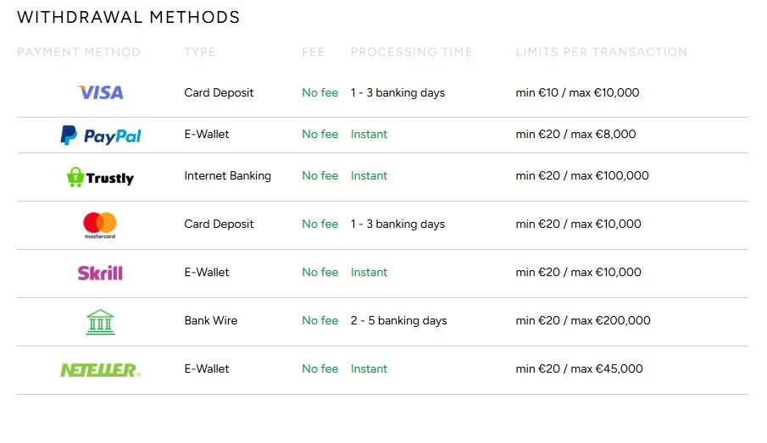The width and height of the screenshot is (767, 443).
Task: Click the Neteller logo
Action: click(100, 369)
